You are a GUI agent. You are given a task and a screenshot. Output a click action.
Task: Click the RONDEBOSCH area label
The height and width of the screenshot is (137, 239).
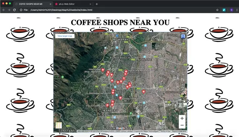click(x=120, y=58)
